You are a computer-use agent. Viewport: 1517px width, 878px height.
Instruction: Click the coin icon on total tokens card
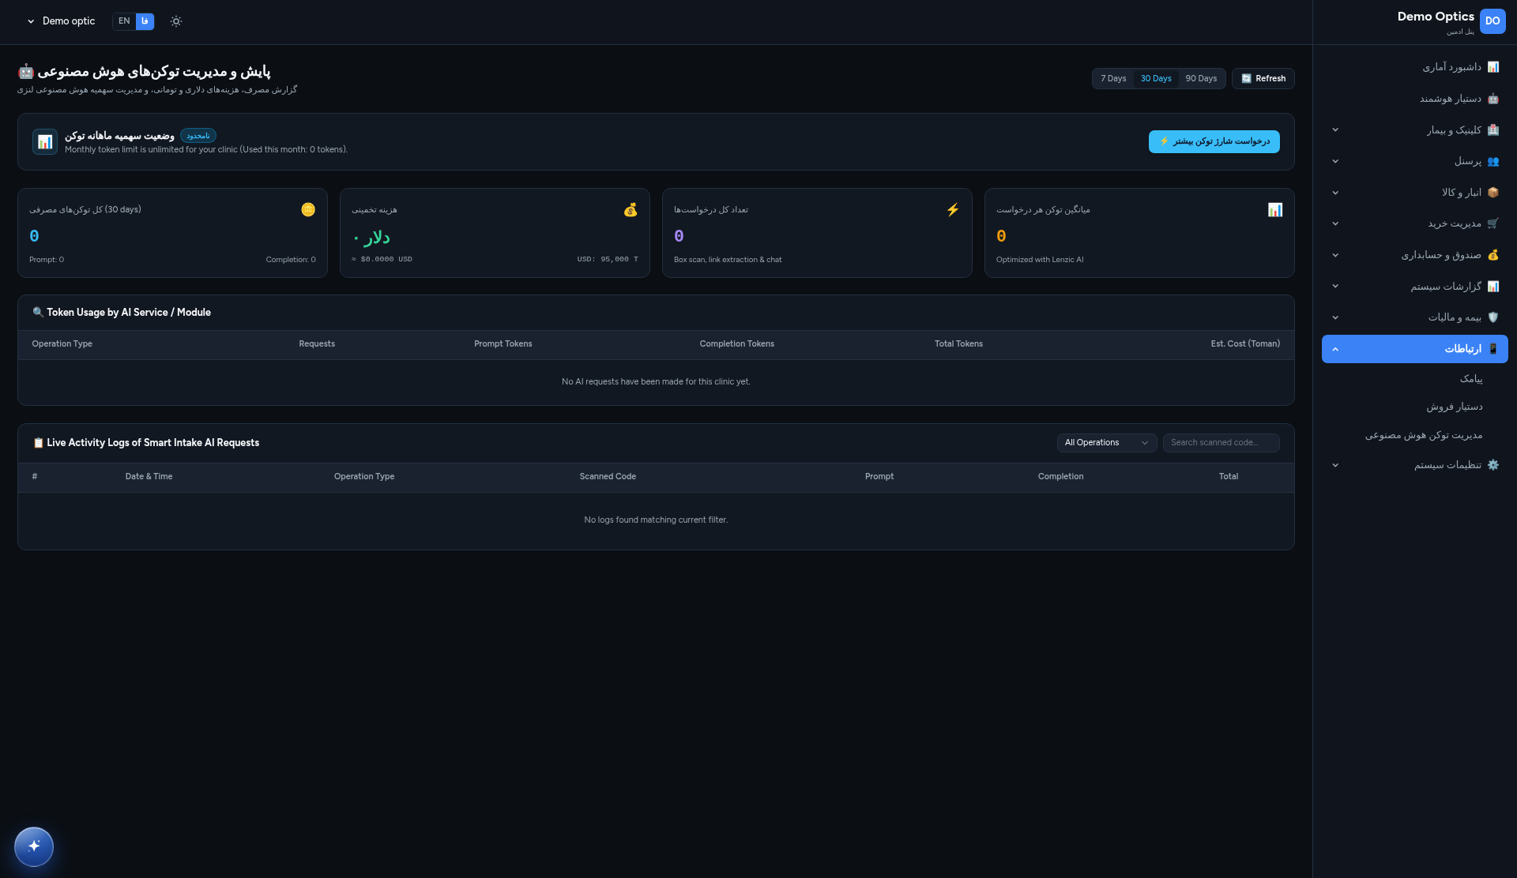pyautogui.click(x=308, y=209)
